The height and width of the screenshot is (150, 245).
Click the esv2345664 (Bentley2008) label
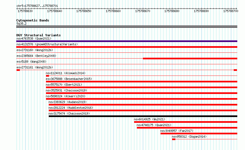click(36, 56)
